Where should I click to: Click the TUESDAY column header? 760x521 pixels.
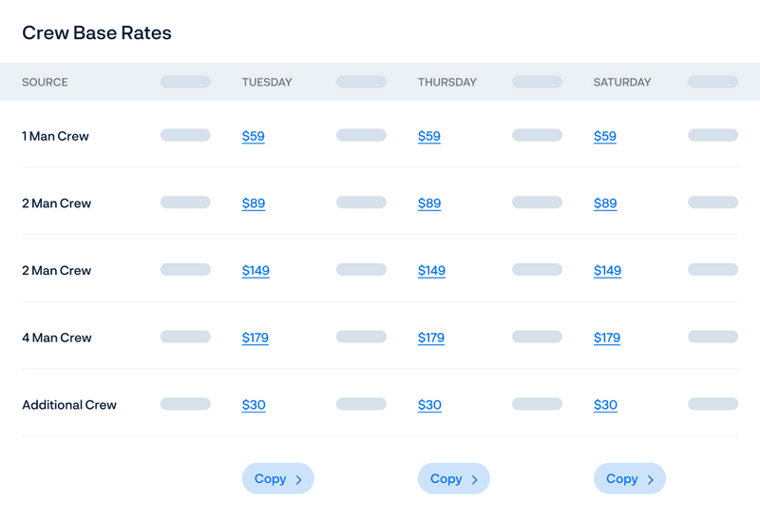tap(267, 82)
